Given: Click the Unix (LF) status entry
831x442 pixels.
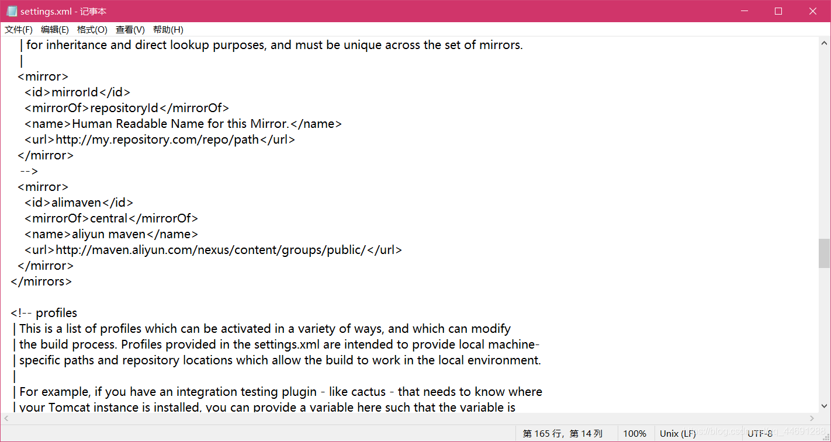Looking at the screenshot, I should tap(678, 434).
